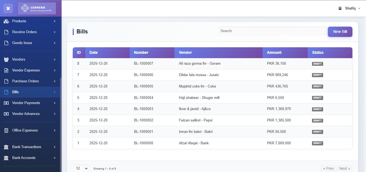The image size is (366, 172).
Task: Open the bill row BL-1000005
Action: click(x=144, y=86)
